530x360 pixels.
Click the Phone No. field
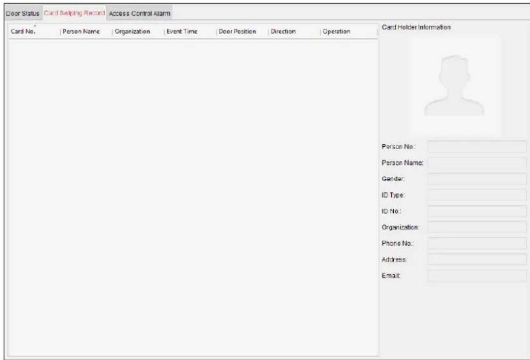point(477,244)
